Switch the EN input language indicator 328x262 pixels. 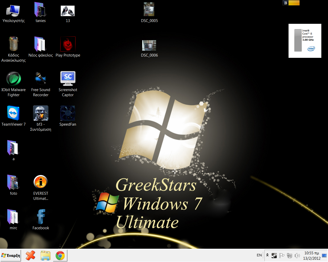pos(259,255)
